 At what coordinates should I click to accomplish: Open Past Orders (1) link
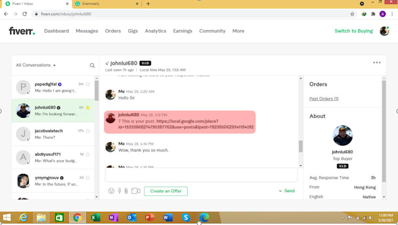coord(324,98)
